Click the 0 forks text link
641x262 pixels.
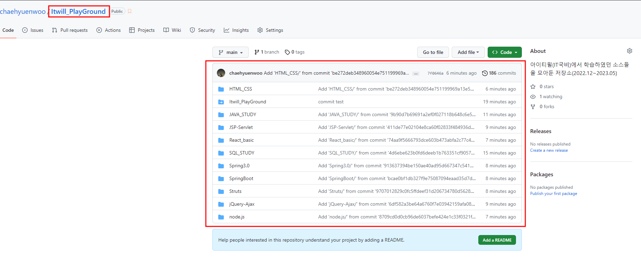point(547,107)
